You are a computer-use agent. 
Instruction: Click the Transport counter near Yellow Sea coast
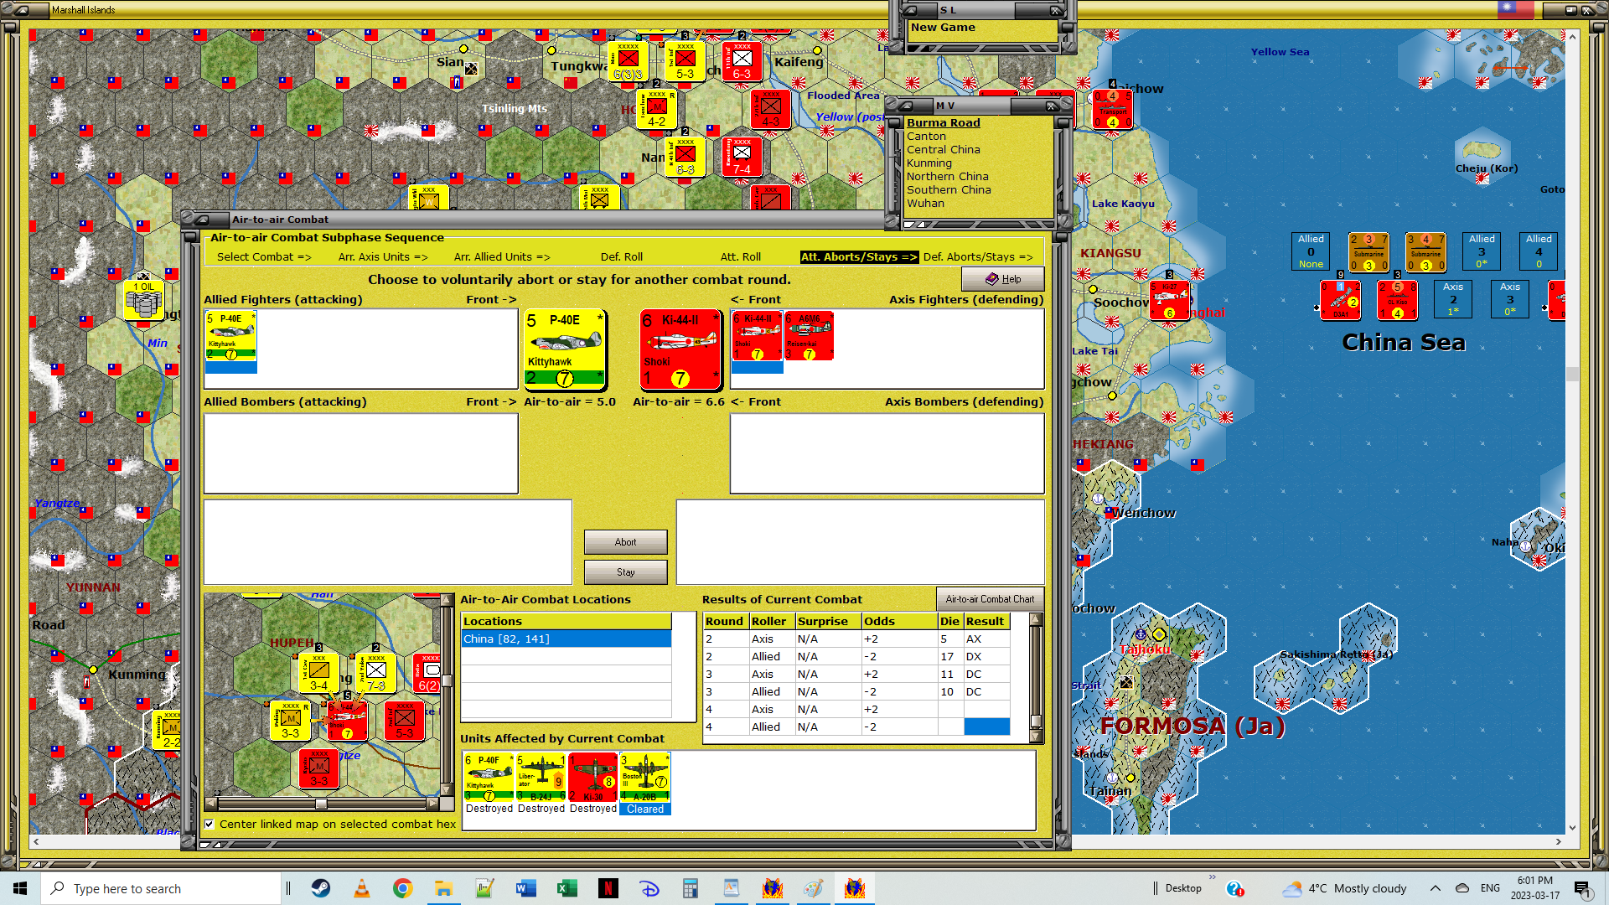tap(1113, 109)
